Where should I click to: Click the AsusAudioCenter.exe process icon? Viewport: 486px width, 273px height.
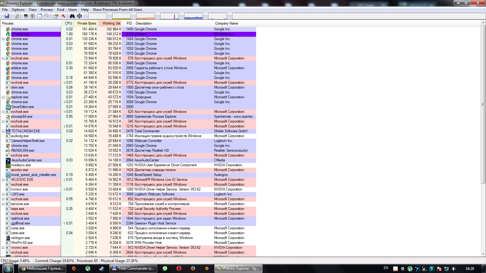[x=8, y=160]
